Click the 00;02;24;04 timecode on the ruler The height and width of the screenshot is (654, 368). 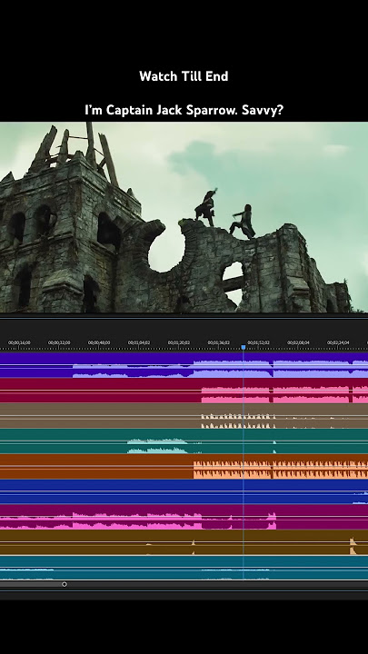click(338, 342)
